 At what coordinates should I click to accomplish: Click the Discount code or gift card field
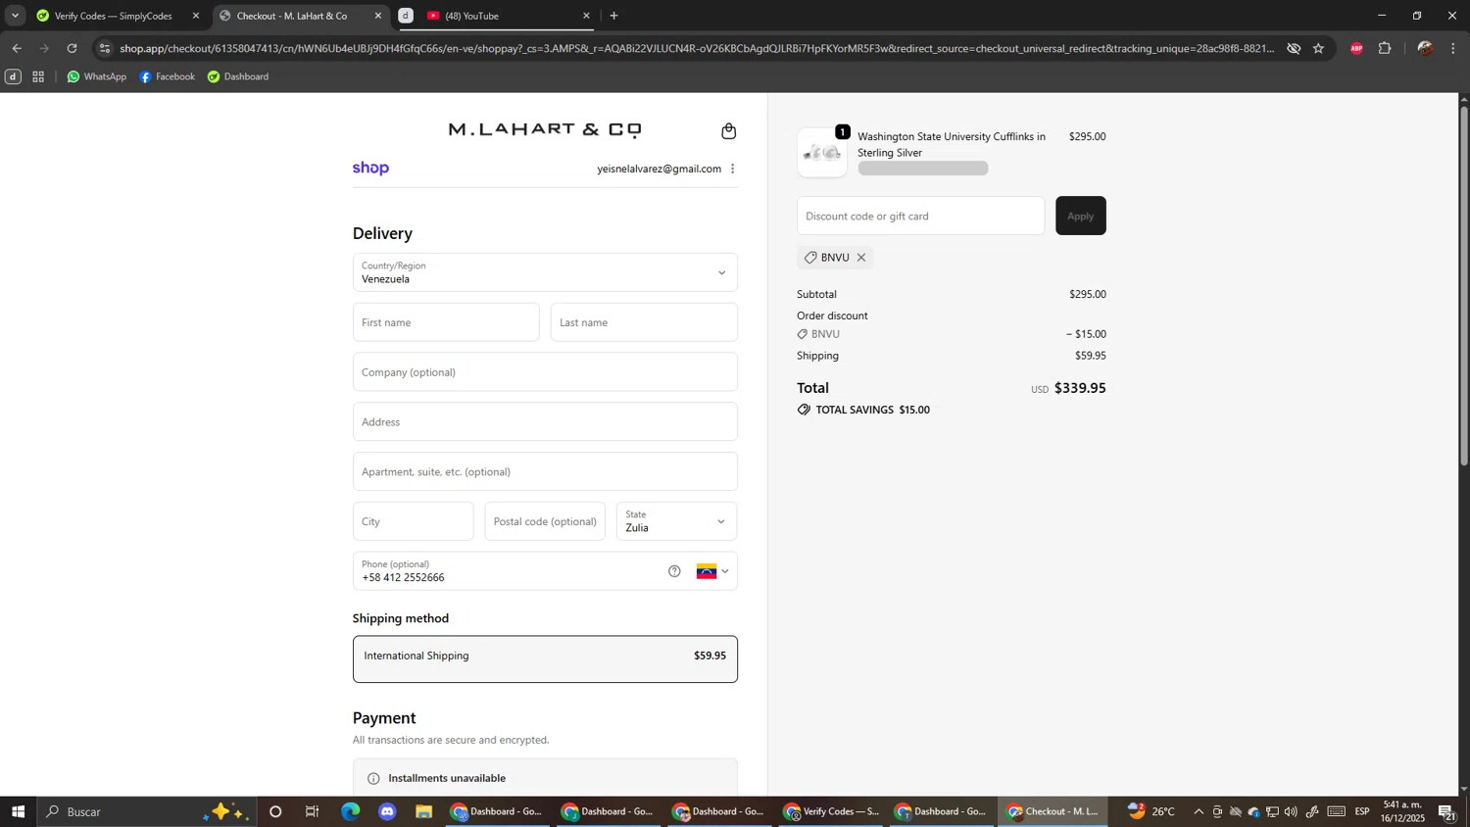tap(921, 216)
